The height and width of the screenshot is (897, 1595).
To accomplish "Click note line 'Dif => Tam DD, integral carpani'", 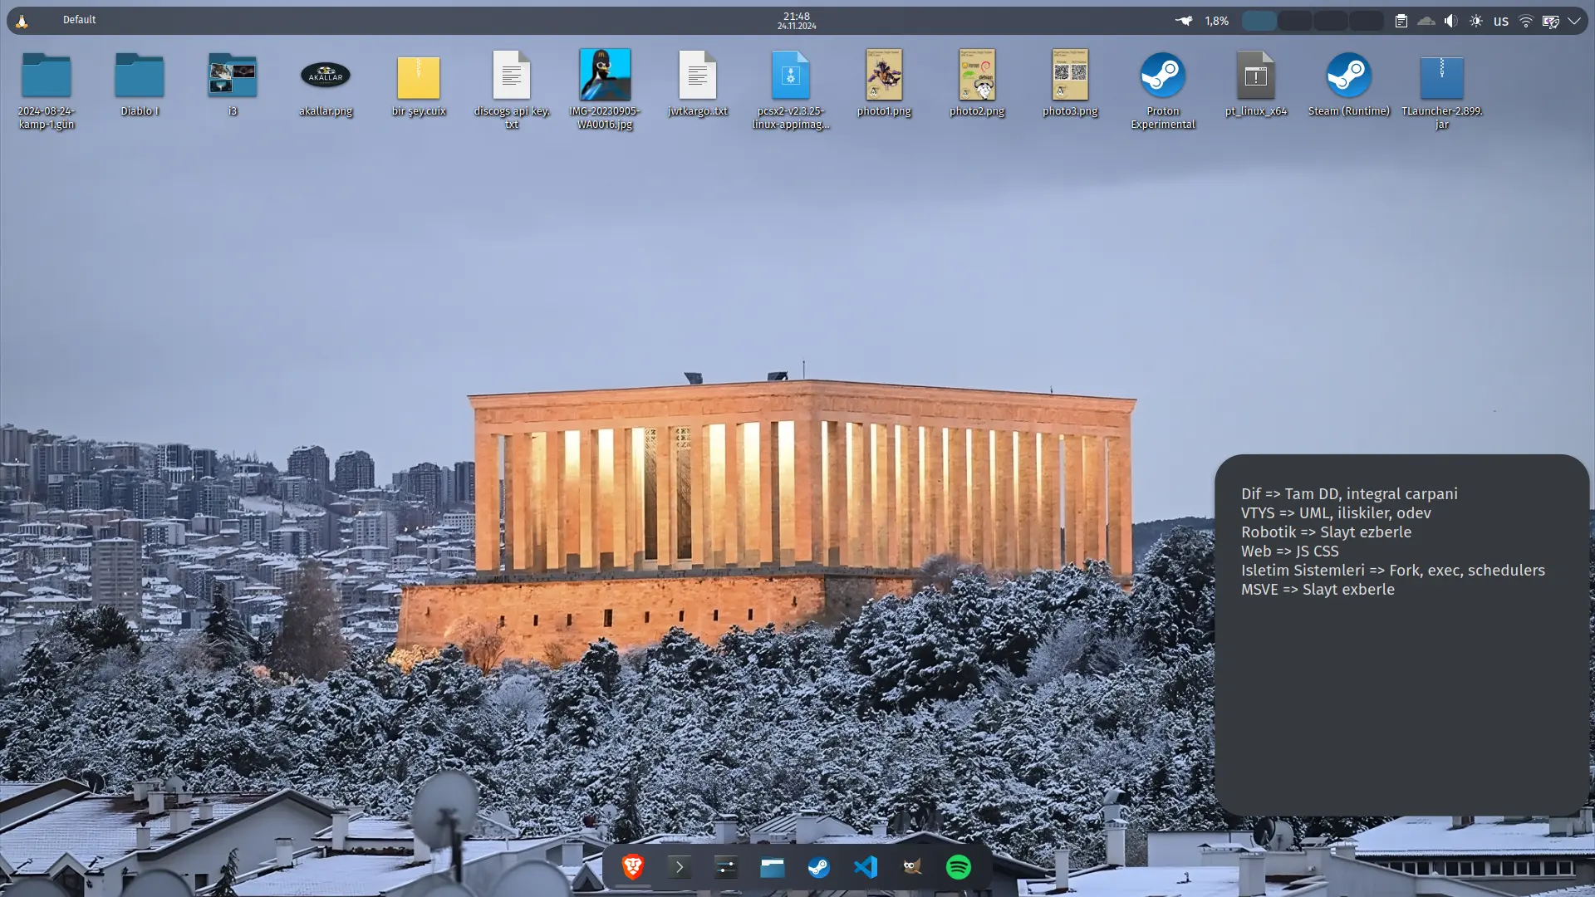I will pos(1349,494).
